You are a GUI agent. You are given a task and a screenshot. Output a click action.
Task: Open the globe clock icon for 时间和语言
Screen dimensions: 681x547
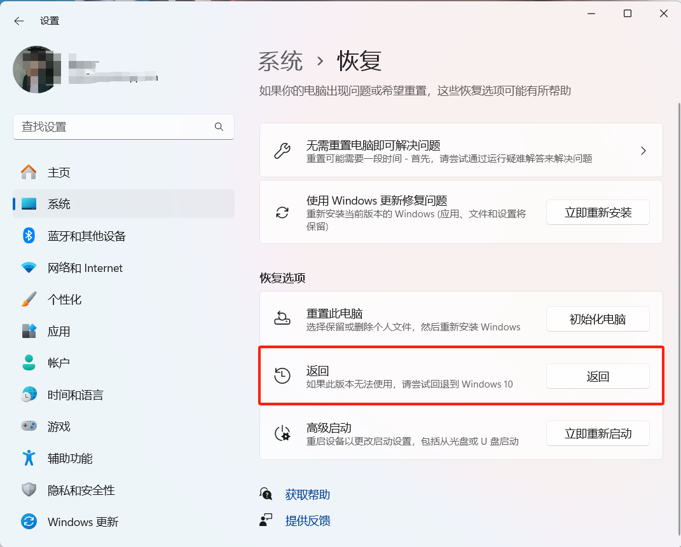point(29,395)
